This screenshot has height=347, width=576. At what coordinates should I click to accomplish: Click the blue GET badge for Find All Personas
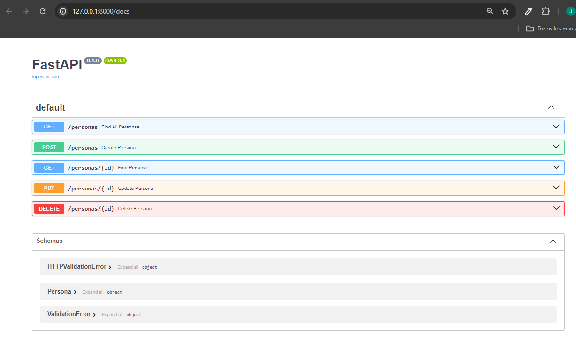point(49,127)
